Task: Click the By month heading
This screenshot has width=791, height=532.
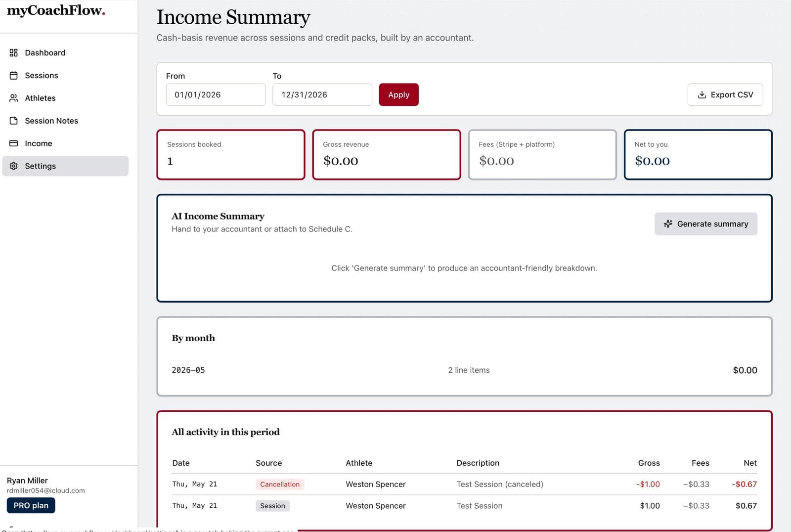Action: pyautogui.click(x=193, y=338)
